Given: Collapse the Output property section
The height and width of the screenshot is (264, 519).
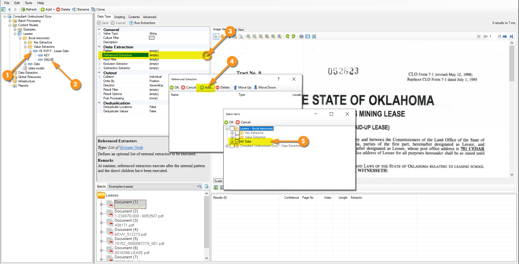Looking at the screenshot, I should coord(99,73).
